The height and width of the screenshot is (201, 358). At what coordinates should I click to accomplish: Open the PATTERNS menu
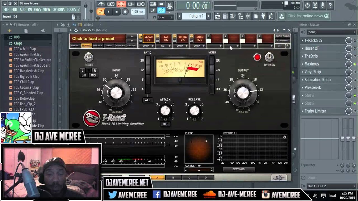[x=34, y=9]
